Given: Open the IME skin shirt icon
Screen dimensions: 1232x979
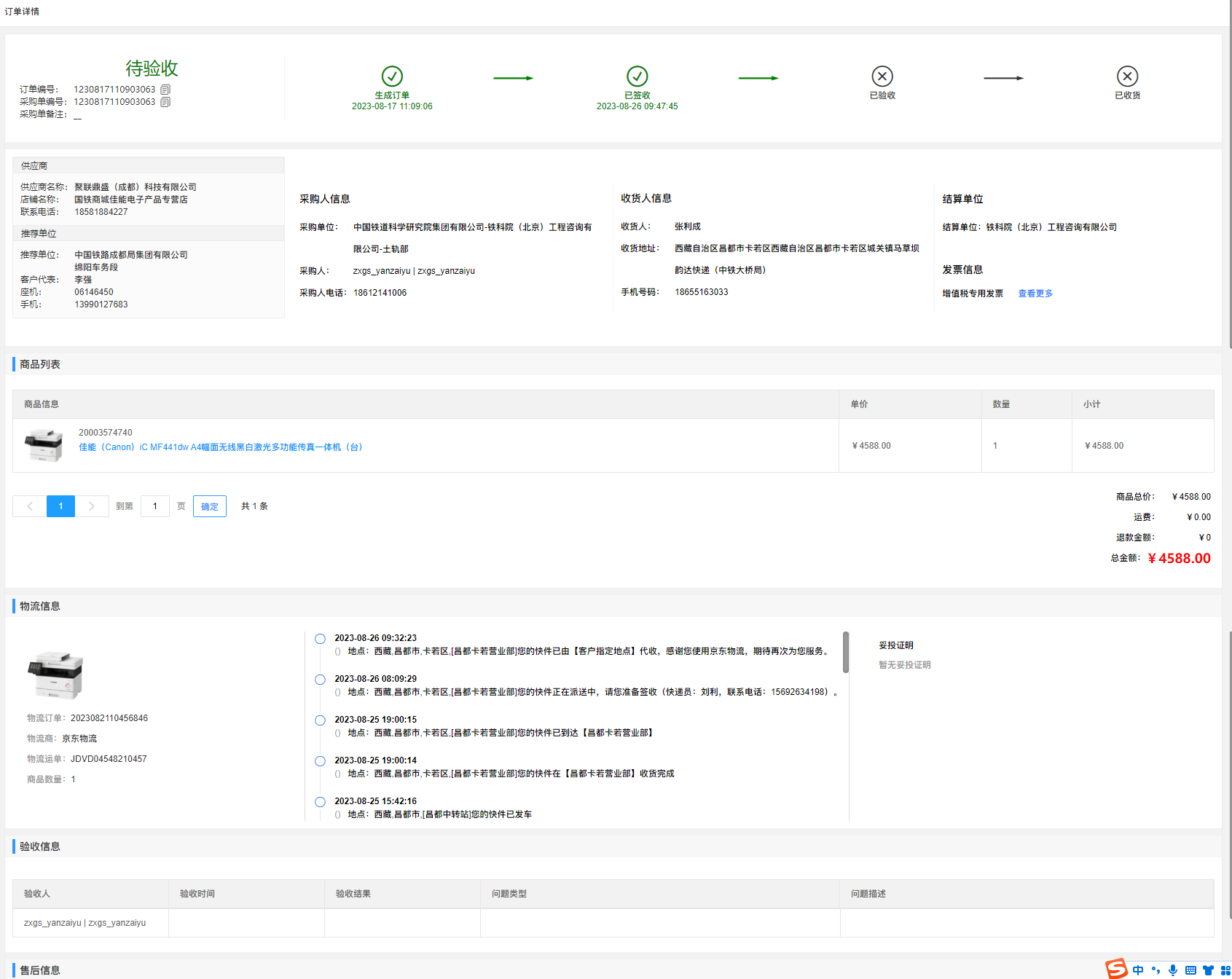Looking at the screenshot, I should [x=1208, y=970].
